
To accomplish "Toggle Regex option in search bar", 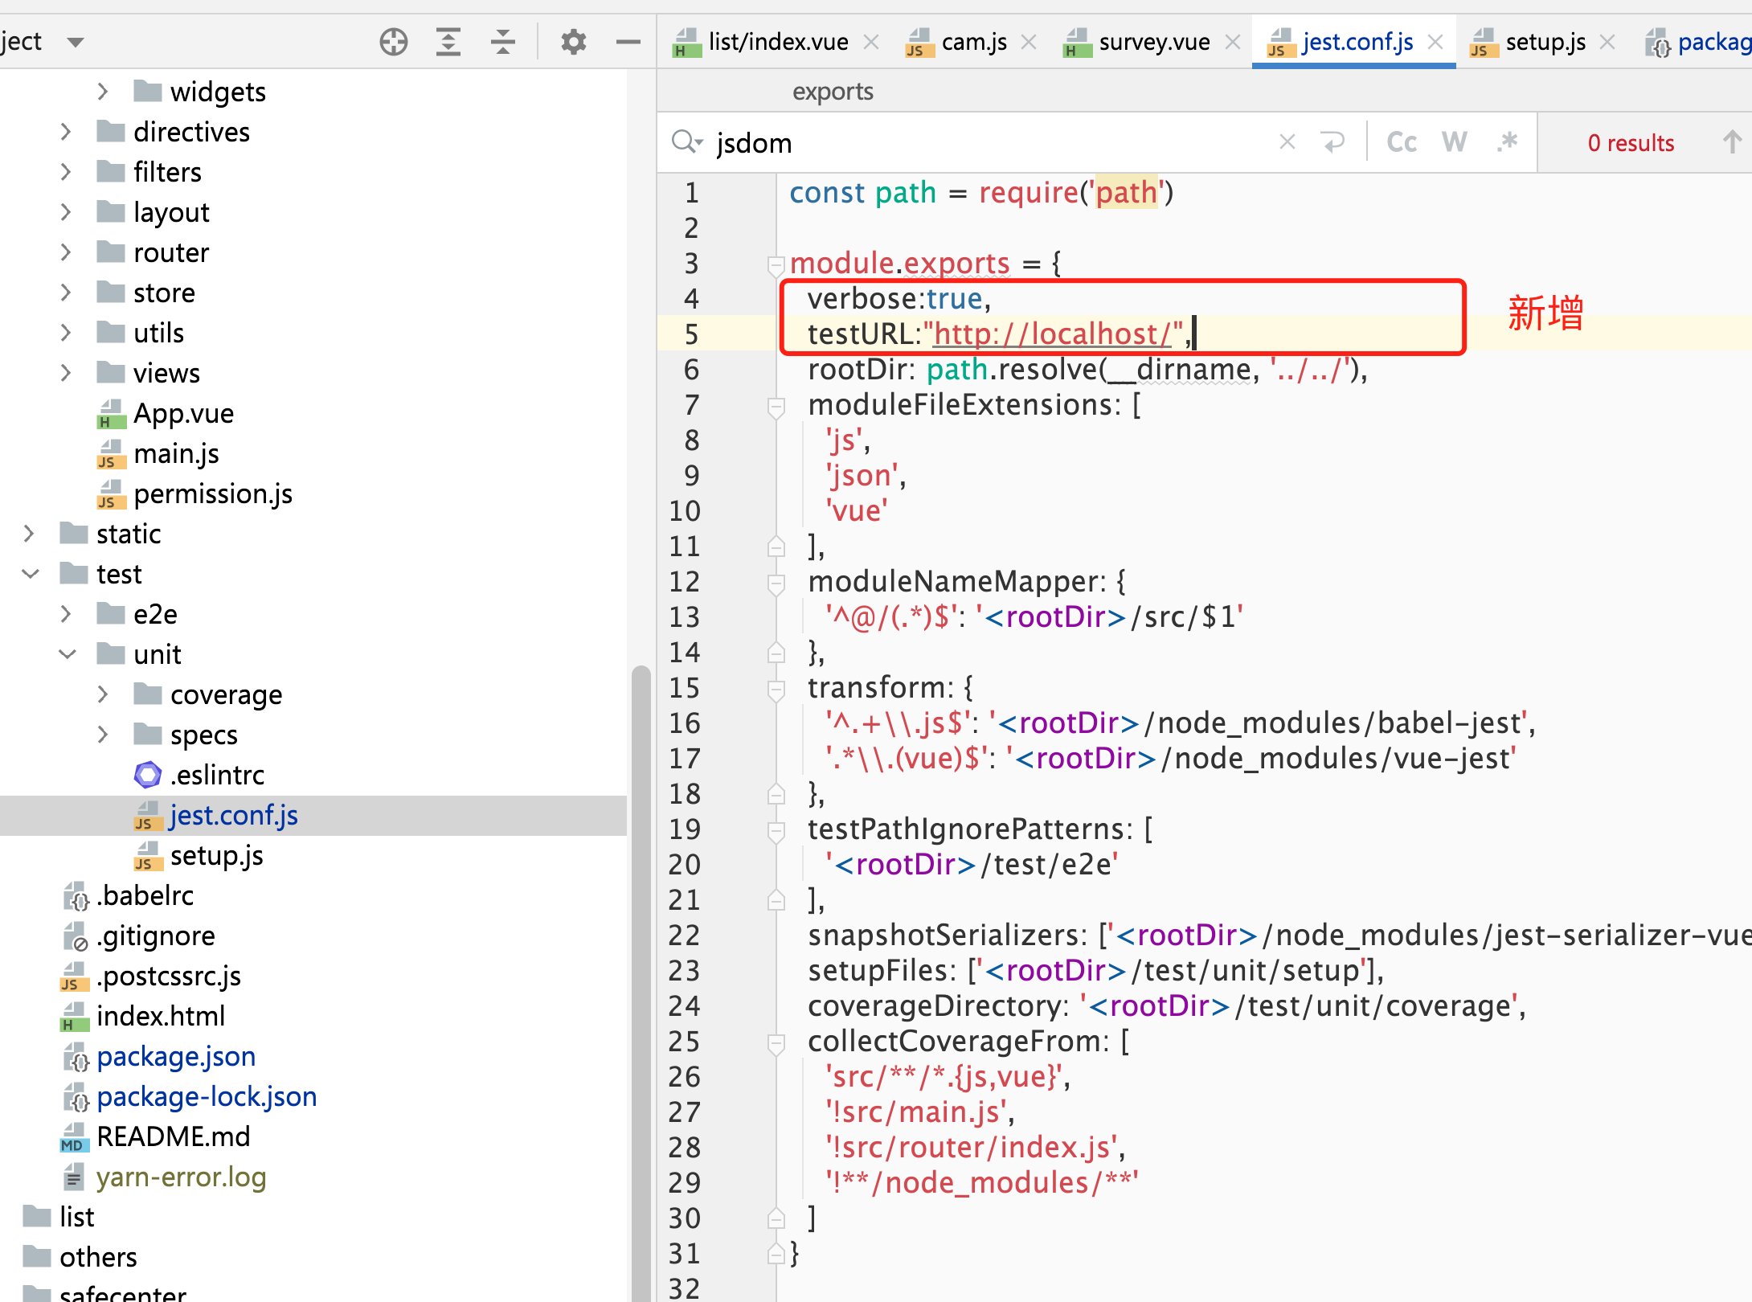I will pos(1508,142).
